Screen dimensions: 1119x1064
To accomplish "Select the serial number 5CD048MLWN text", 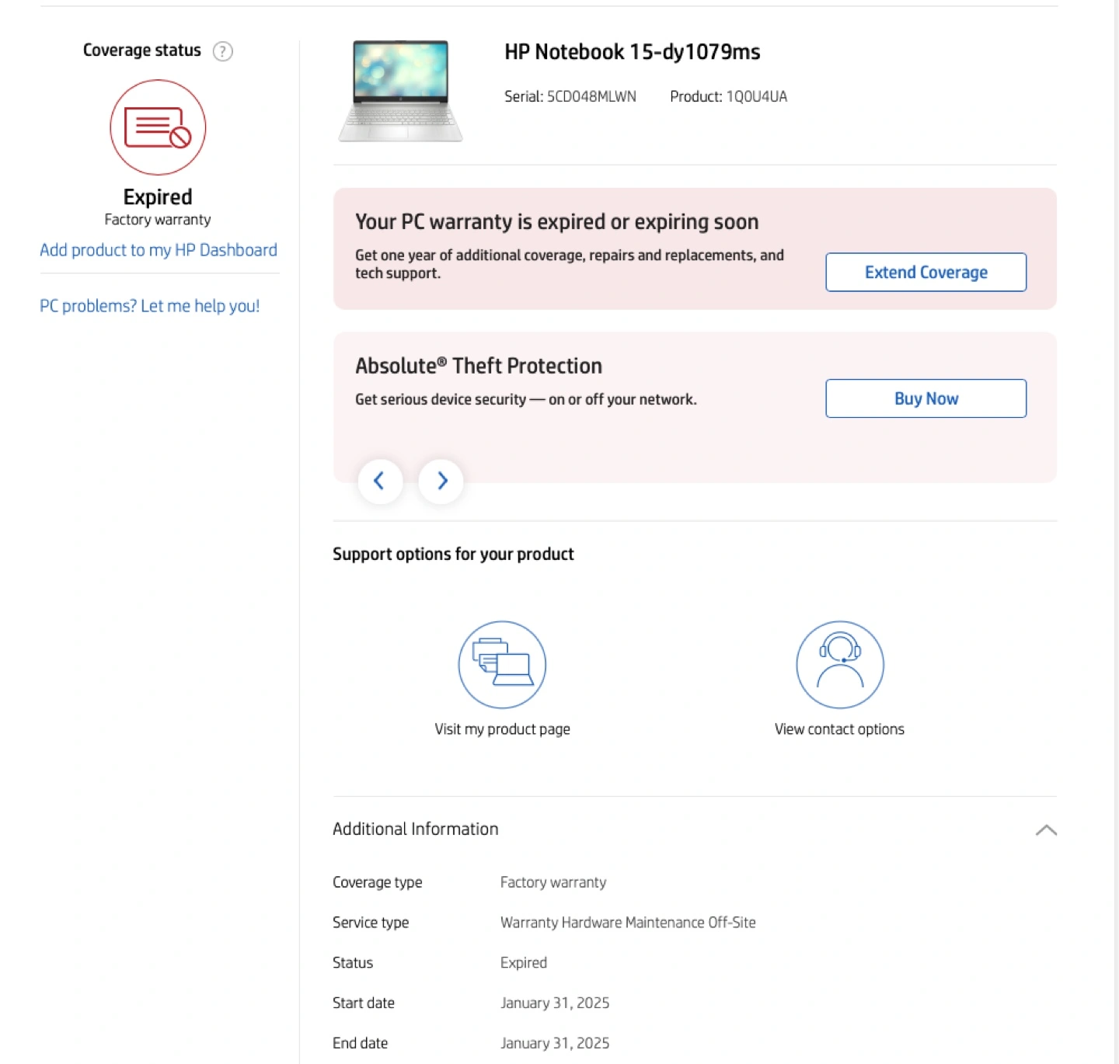I will click(591, 96).
